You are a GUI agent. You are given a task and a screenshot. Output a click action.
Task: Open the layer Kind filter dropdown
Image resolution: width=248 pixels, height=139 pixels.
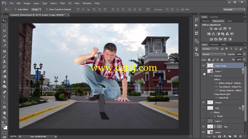[x=210, y=49]
